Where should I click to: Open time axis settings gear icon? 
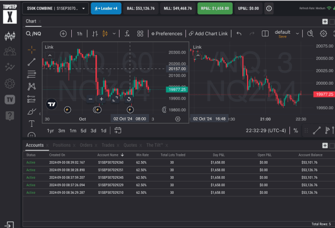tap(178, 119)
